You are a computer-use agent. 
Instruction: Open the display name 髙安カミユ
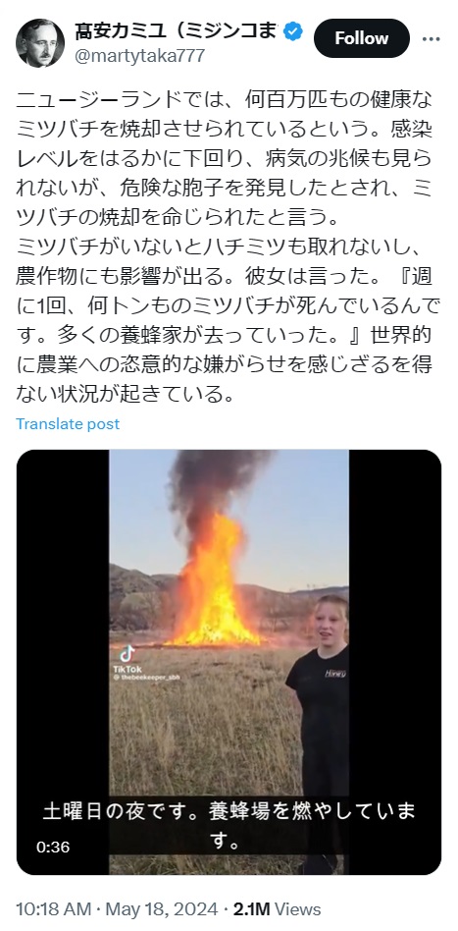click(x=177, y=31)
